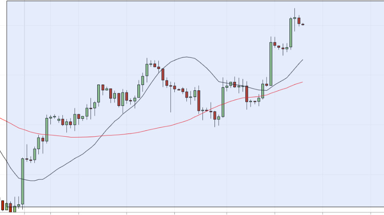Select the black moving average at the left edge

tap(1, 154)
